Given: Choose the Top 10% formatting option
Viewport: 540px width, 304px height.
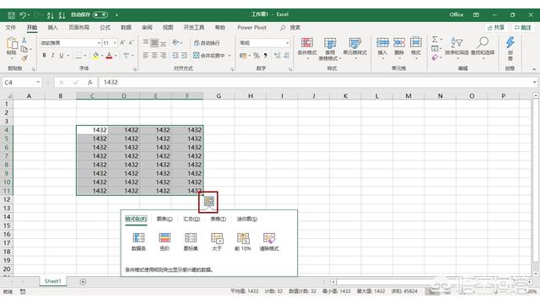Looking at the screenshot, I should (x=243, y=242).
